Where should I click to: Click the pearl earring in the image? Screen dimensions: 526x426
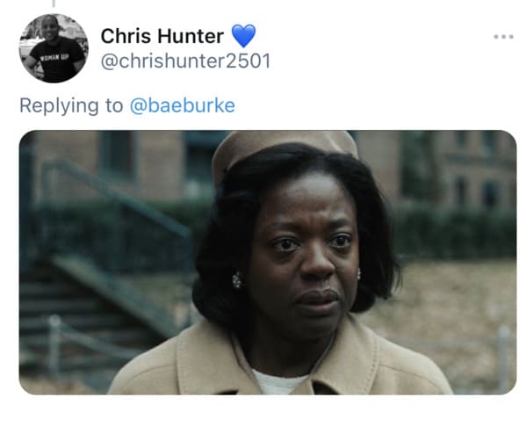(x=237, y=280)
